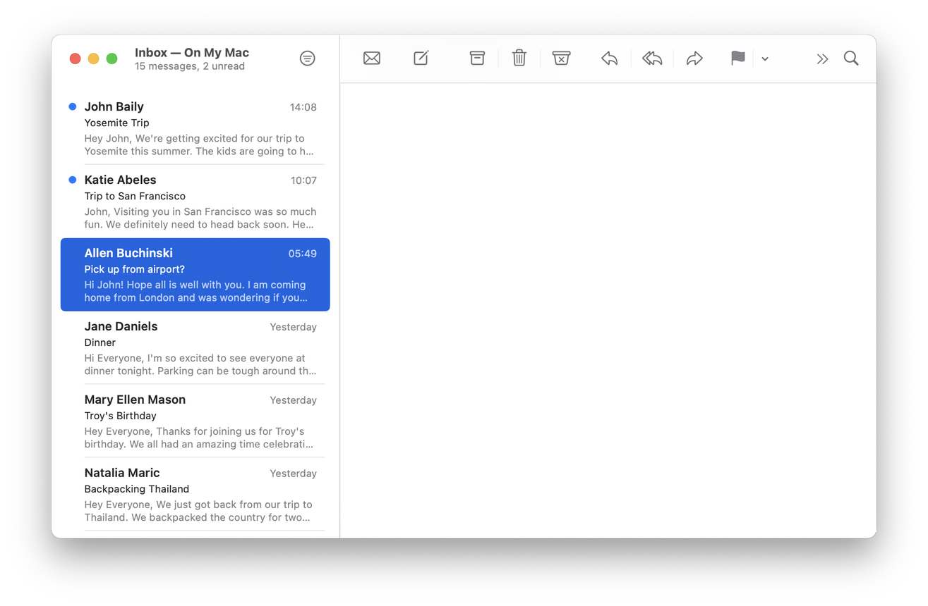This screenshot has height=606, width=928.
Task: Move selected message to Junk
Action: coord(561,58)
